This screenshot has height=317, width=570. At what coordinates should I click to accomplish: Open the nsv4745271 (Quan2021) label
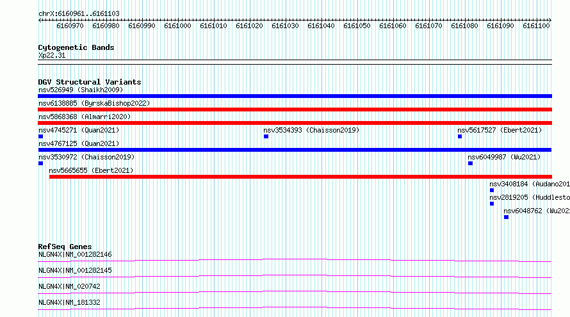pyautogui.click(x=79, y=130)
